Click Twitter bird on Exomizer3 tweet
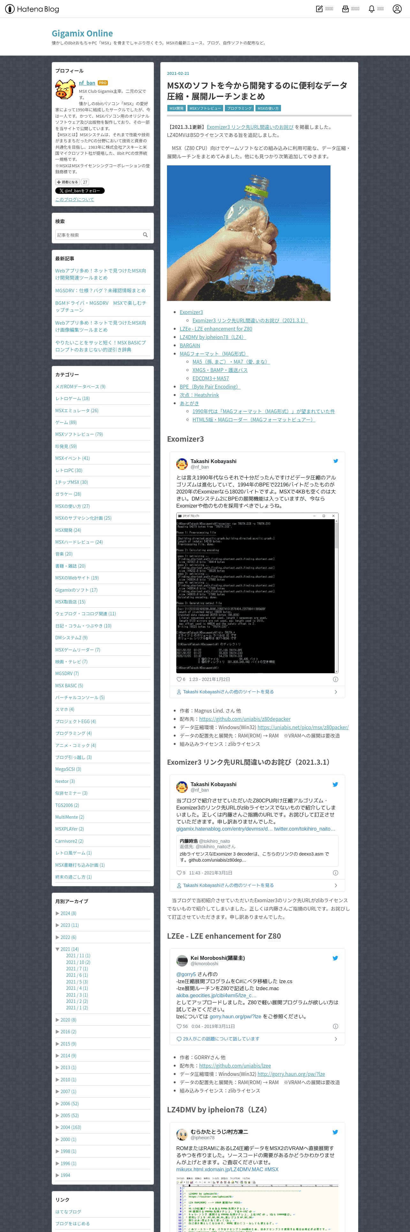The height and width of the screenshot is (1232, 410). point(336,461)
